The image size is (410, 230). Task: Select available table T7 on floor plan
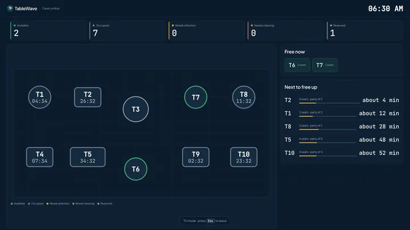coord(195,97)
